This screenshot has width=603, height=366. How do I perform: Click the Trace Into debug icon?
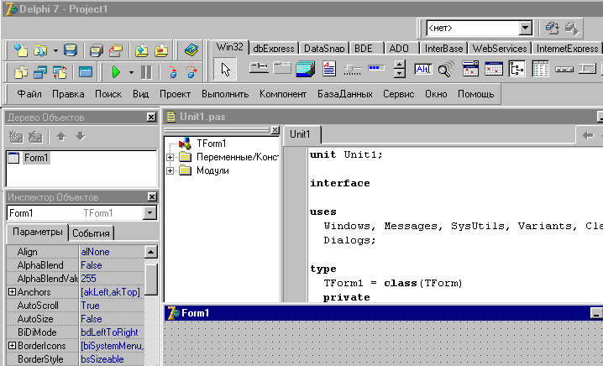(173, 72)
